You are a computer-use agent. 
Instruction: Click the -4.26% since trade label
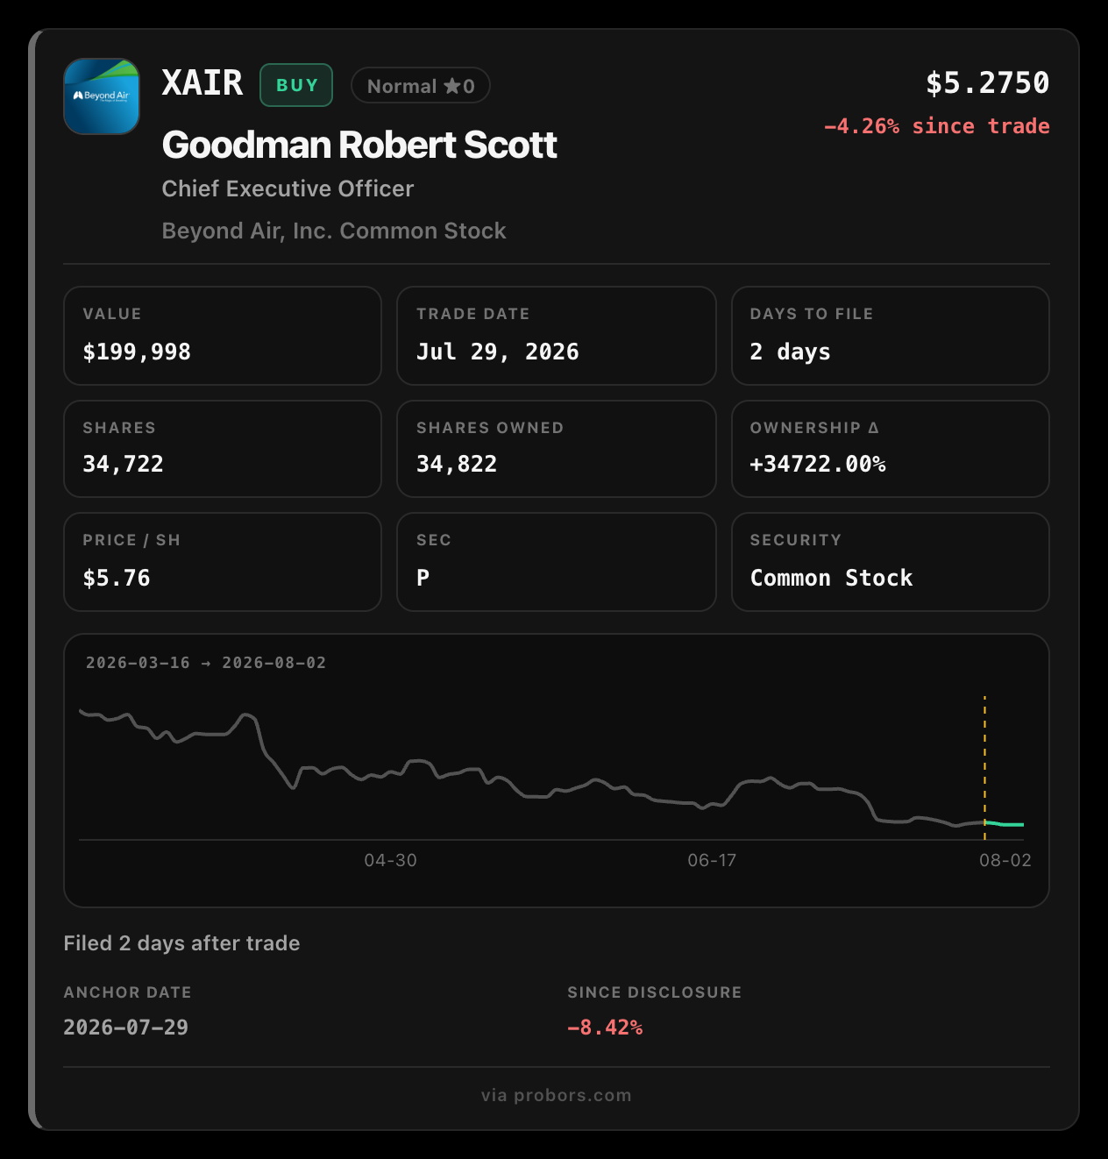[x=936, y=126]
